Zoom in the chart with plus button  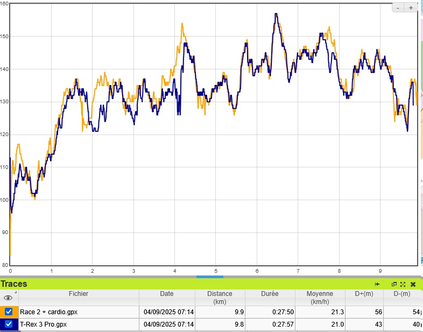[411, 8]
